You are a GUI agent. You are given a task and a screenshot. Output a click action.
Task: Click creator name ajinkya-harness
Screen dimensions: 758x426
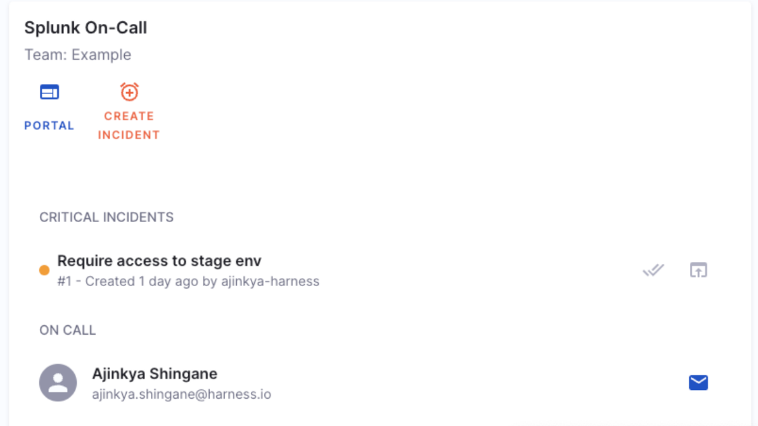pos(270,281)
